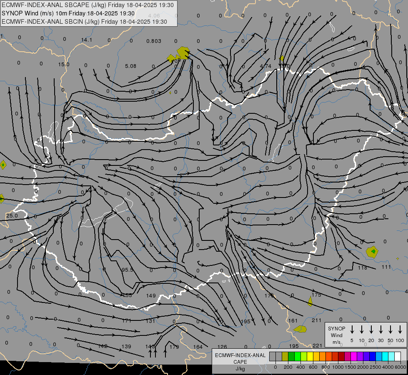This screenshot has width=408, height=375.
Task: Click the map value 14.1
Action: 87,40
